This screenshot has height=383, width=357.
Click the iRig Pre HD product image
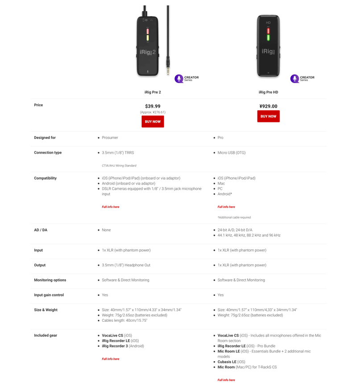(268, 46)
